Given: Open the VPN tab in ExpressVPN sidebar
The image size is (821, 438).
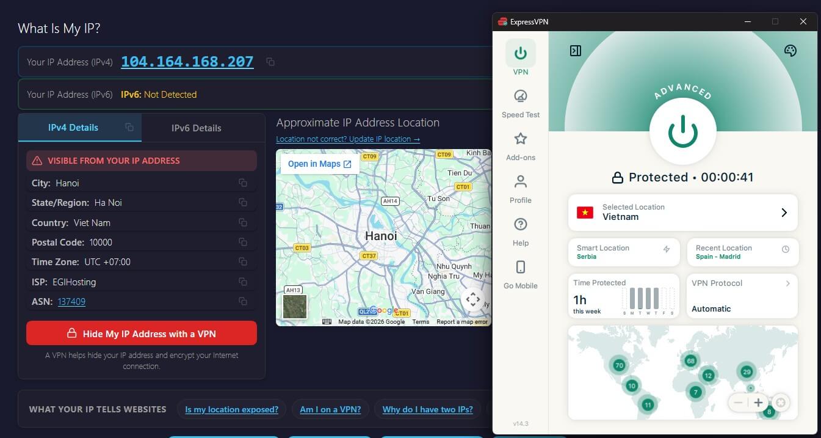Looking at the screenshot, I should 521,58.
